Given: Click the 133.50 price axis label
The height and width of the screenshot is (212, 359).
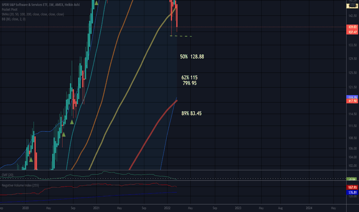Looking at the screenshot, I should pos(352,45).
